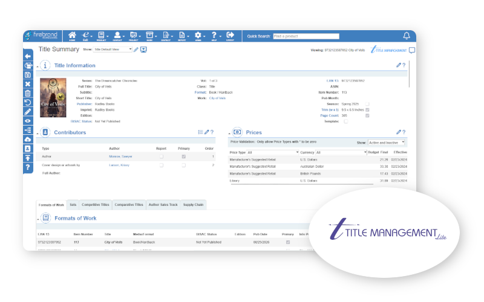The image size is (484, 302).
Task: Collapse the Formats of Work section
Action: (x=38, y=219)
